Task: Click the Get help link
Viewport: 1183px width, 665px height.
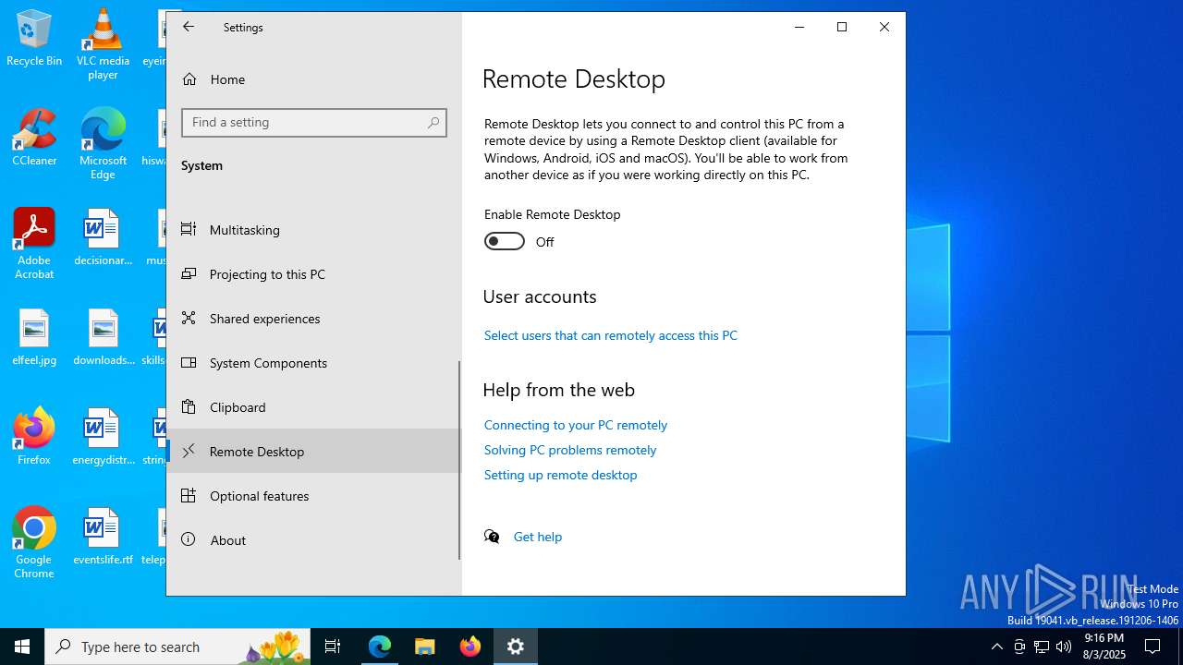Action: click(538, 537)
